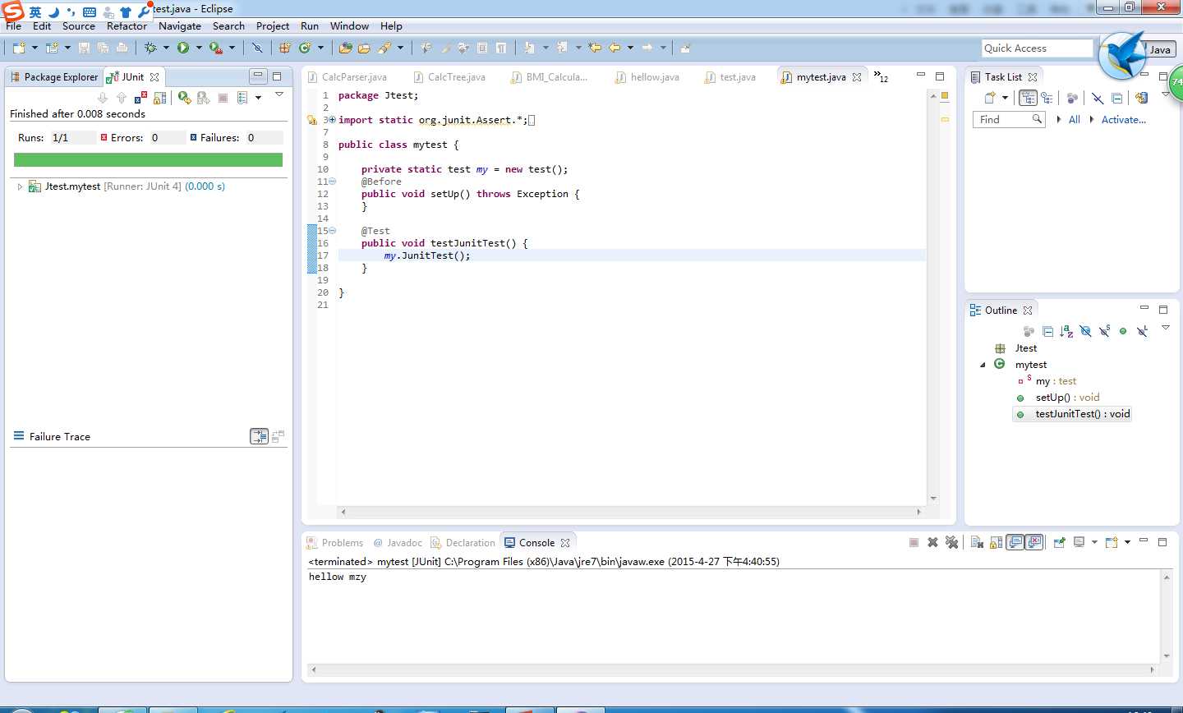
Task: Click the New Java Class icon
Action: pyautogui.click(x=305, y=48)
